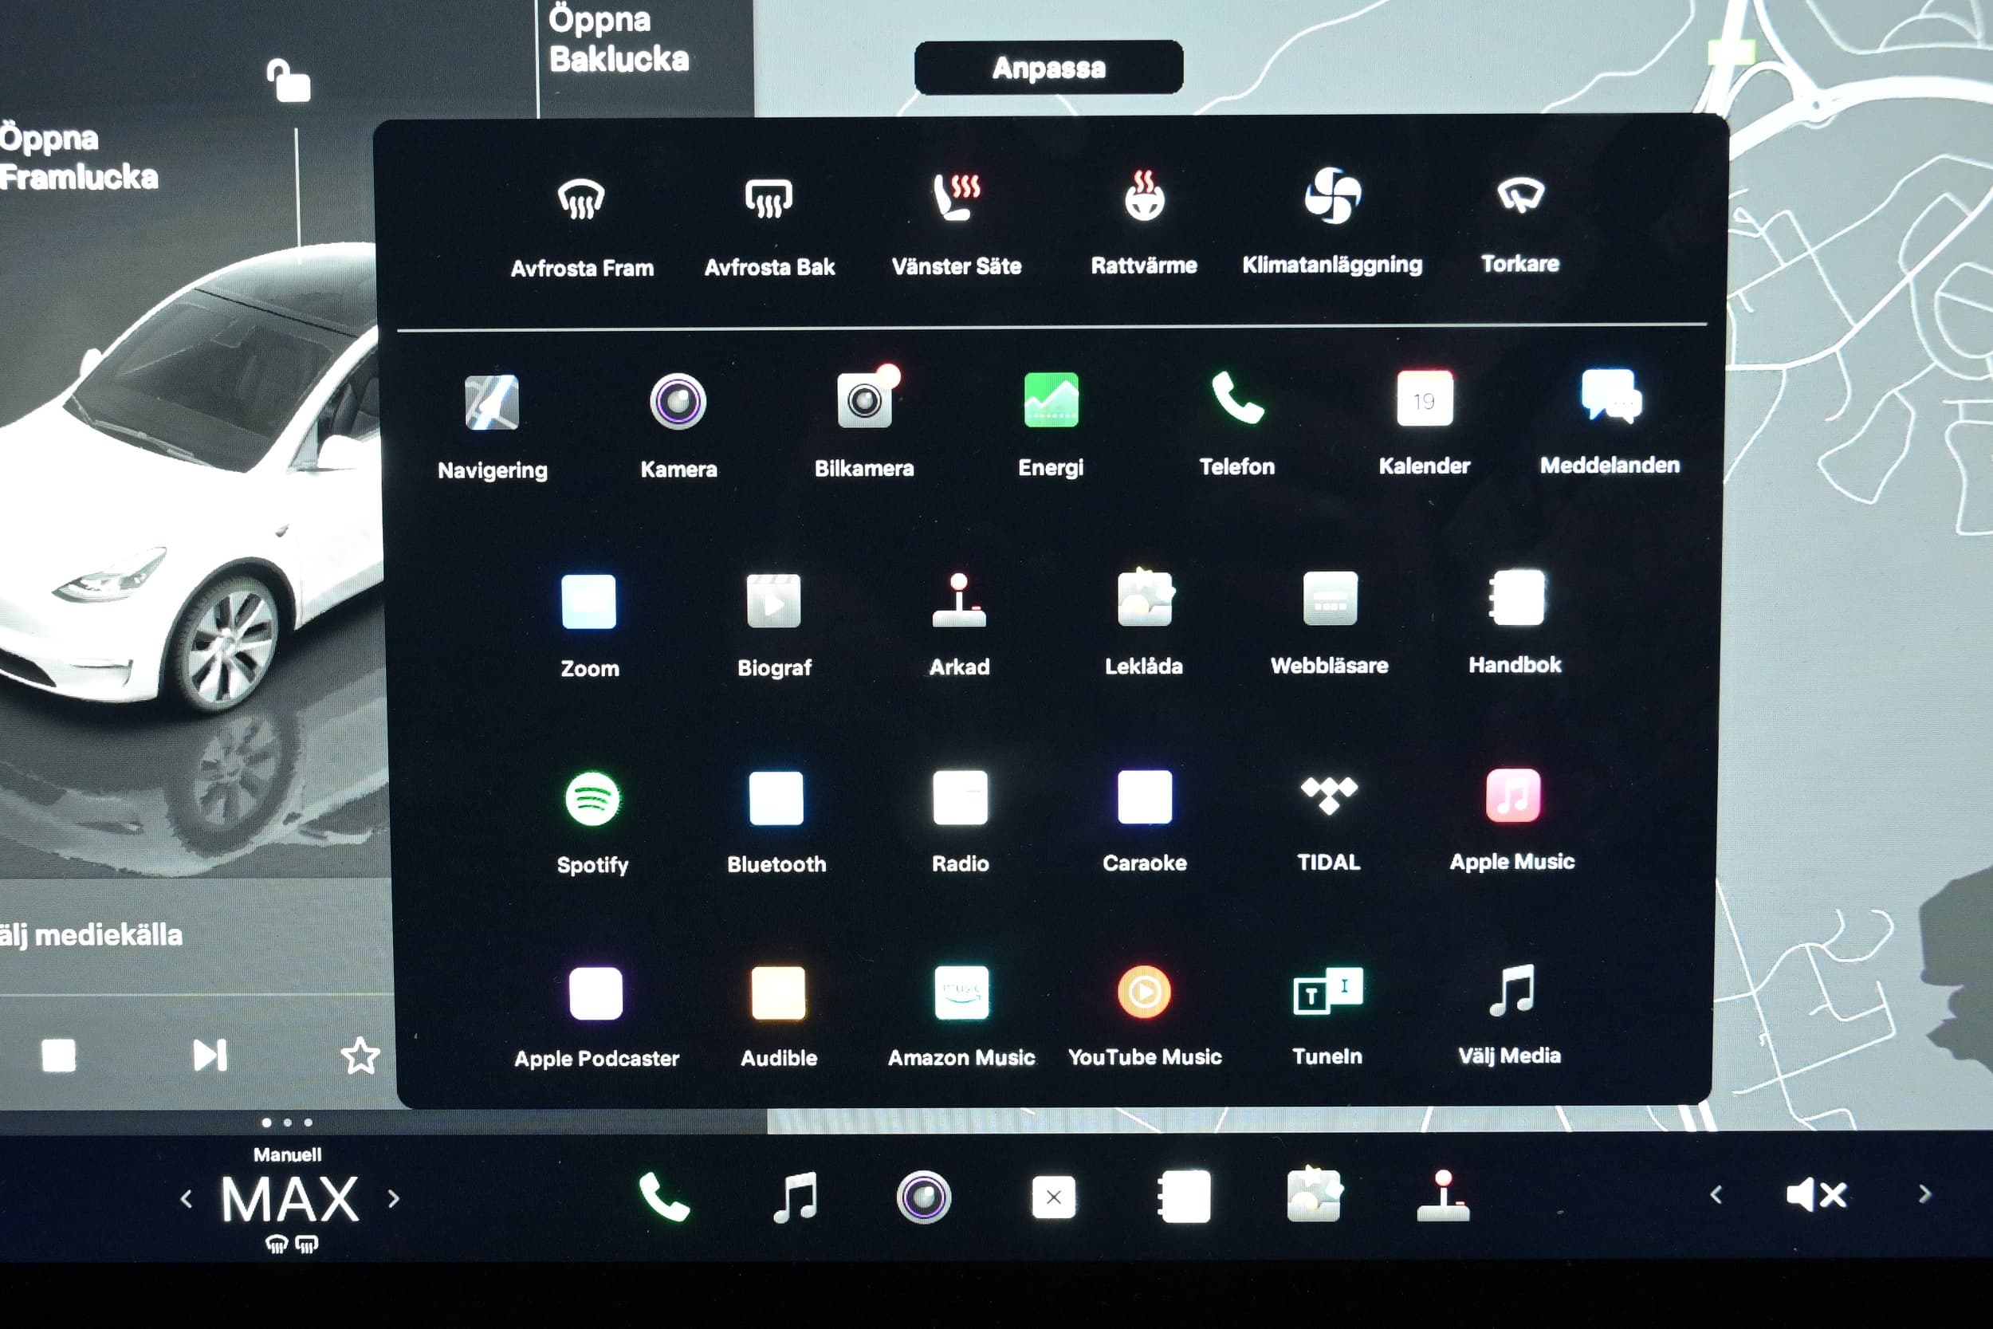This screenshot has height=1329, width=1993.
Task: Toggle the car door lock icon
Action: (288, 81)
